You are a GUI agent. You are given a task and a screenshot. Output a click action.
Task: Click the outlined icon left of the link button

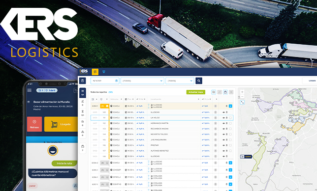point(214,92)
